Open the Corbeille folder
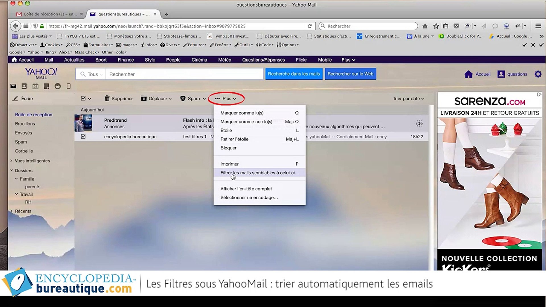Image resolution: width=546 pixels, height=307 pixels. (x=24, y=151)
